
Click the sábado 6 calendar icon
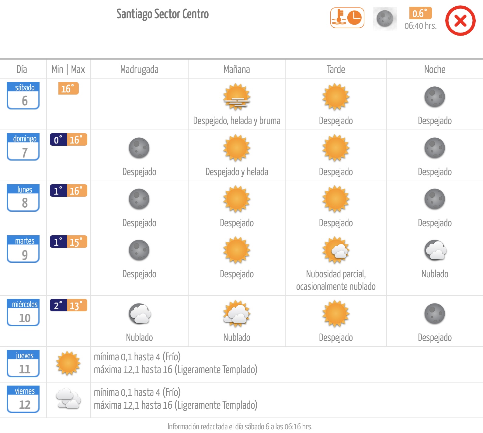pyautogui.click(x=23, y=96)
